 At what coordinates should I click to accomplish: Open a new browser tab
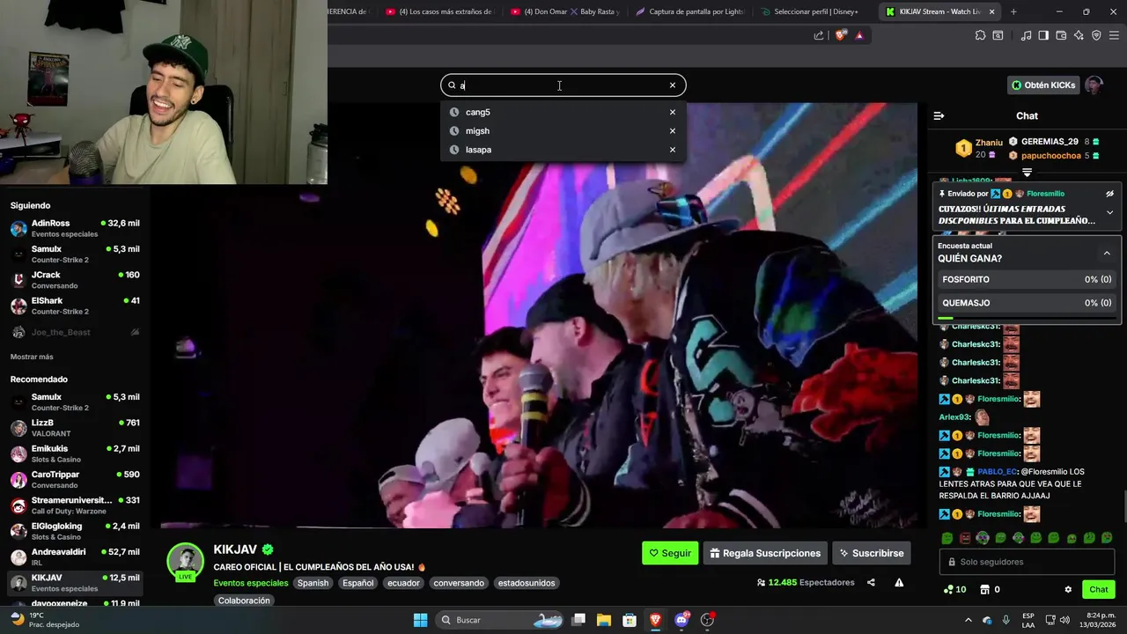pos(1013,11)
